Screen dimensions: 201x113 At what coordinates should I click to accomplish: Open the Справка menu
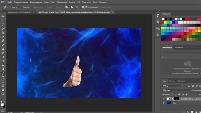coord(103,2)
